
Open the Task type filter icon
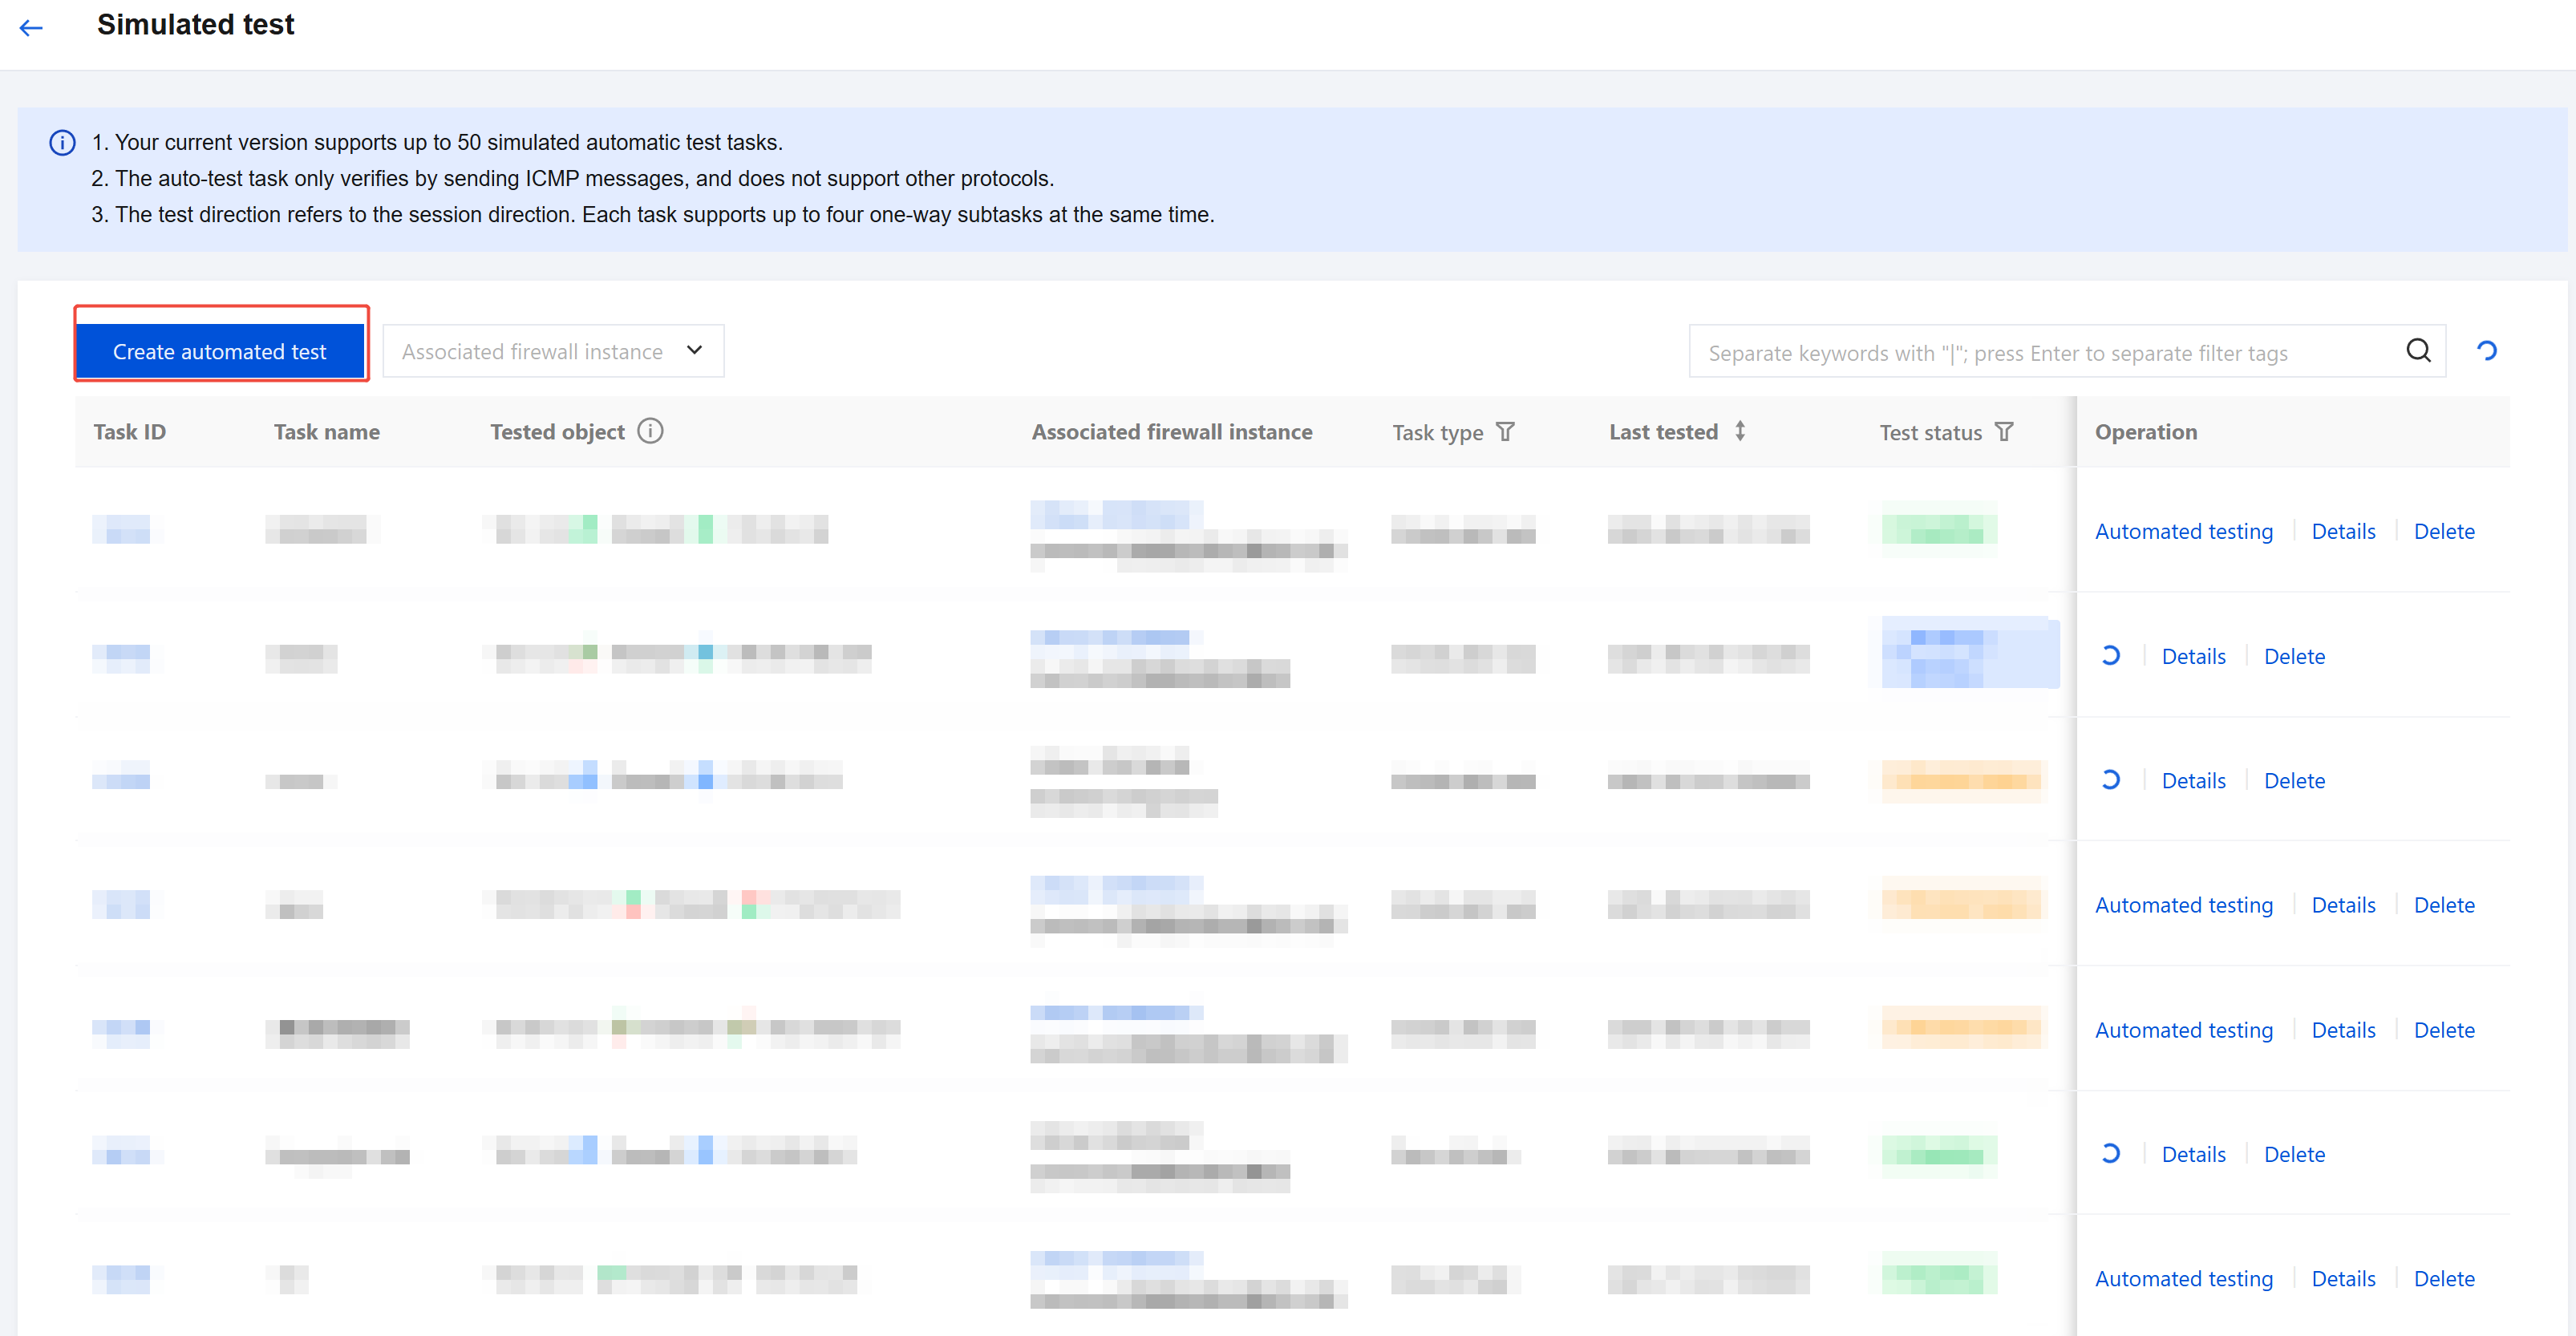click(x=1505, y=432)
